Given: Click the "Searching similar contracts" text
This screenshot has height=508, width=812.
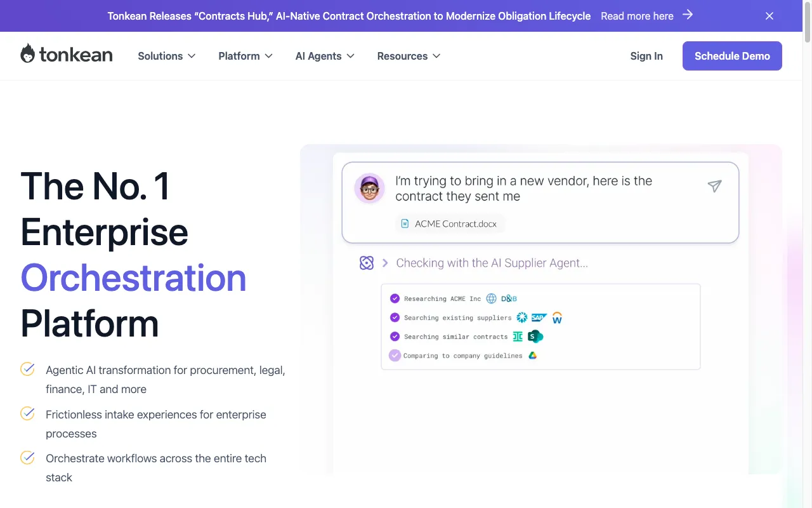Looking at the screenshot, I should click(455, 337).
